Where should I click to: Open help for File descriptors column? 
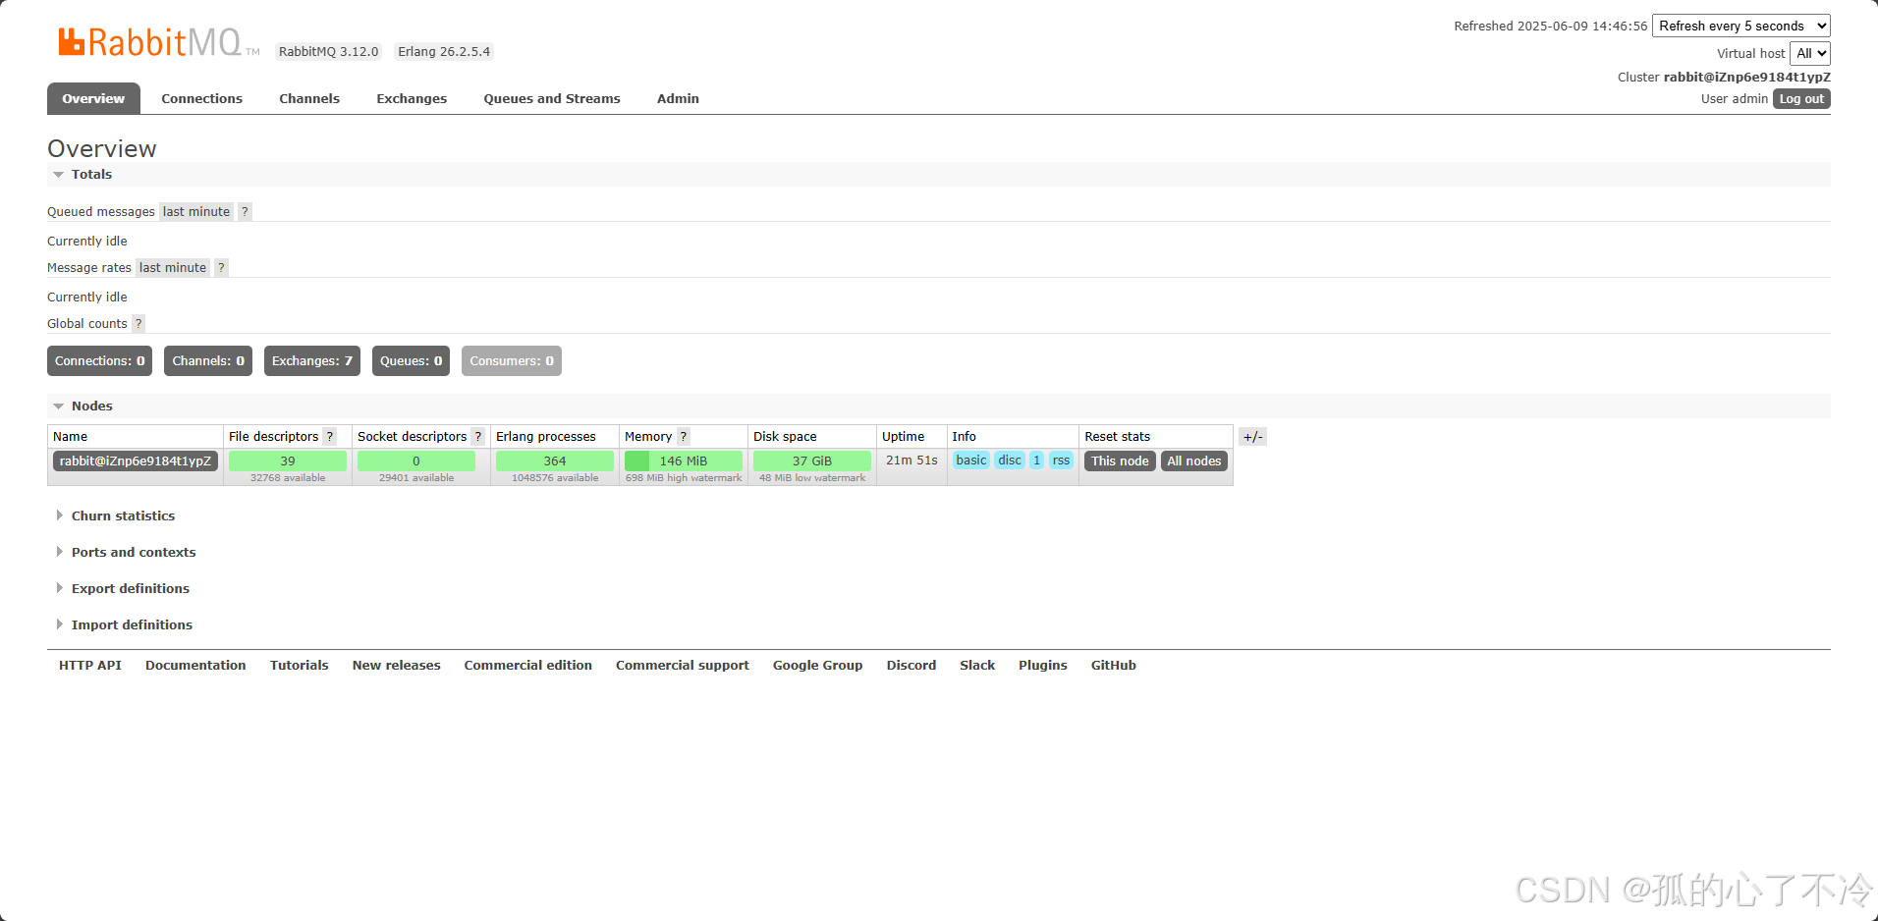click(330, 436)
